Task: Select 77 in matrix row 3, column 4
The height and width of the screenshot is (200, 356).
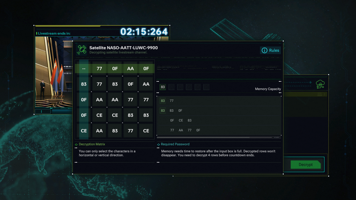Action: pos(130,100)
